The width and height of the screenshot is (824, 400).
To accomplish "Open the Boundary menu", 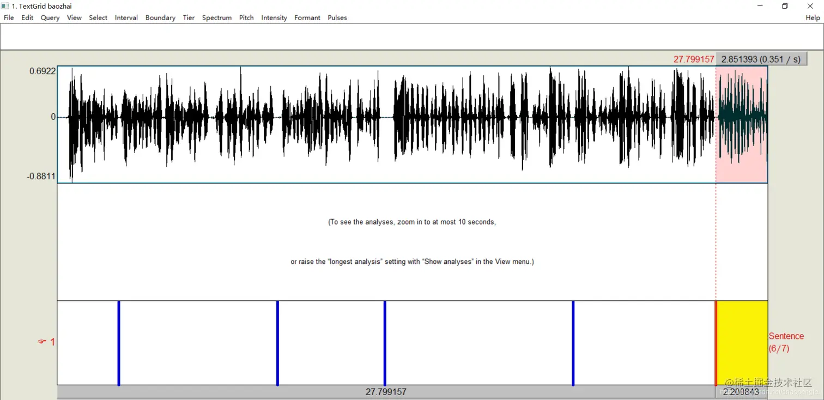I will click(x=160, y=17).
